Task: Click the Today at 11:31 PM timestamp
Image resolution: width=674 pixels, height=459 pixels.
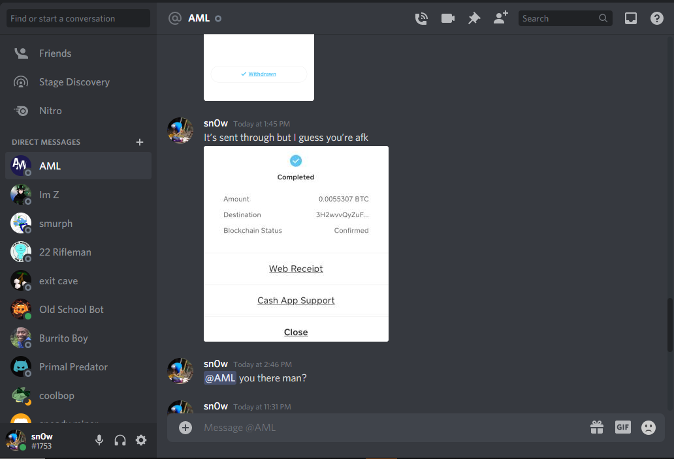Action: (262, 407)
